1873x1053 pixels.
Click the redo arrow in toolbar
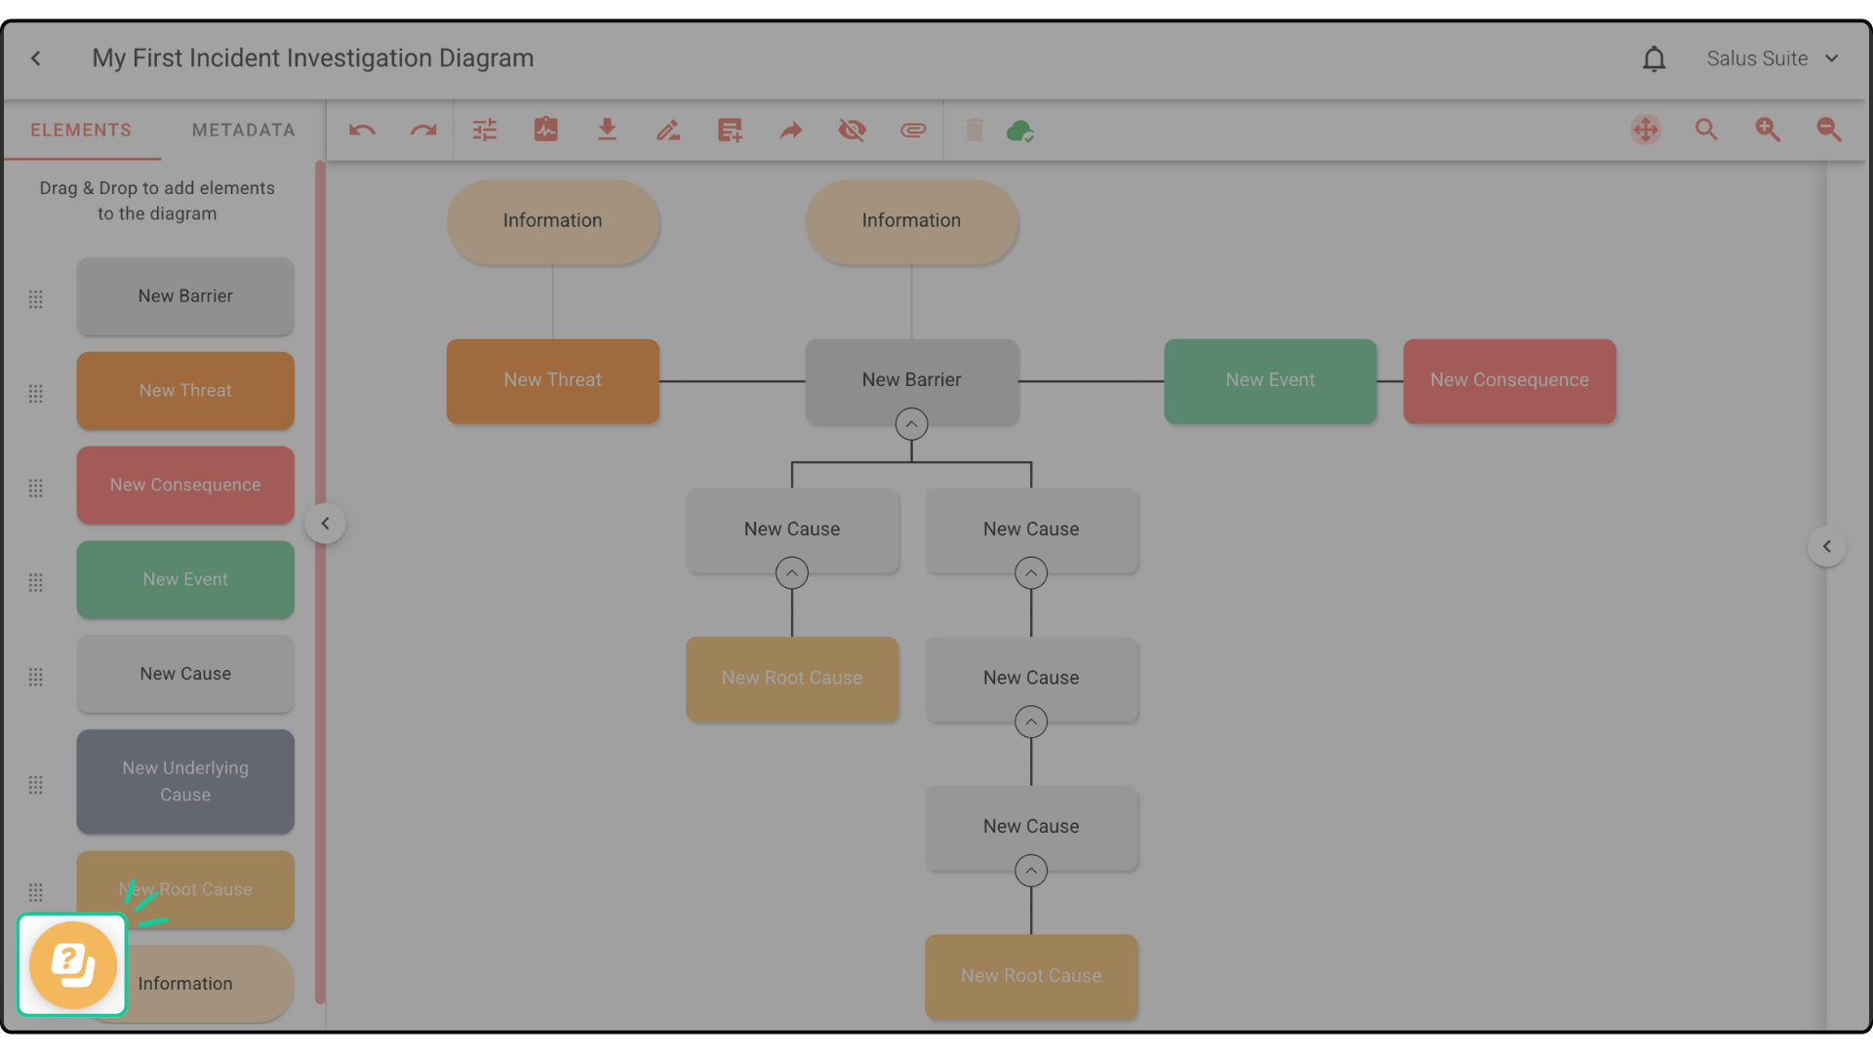pos(422,130)
